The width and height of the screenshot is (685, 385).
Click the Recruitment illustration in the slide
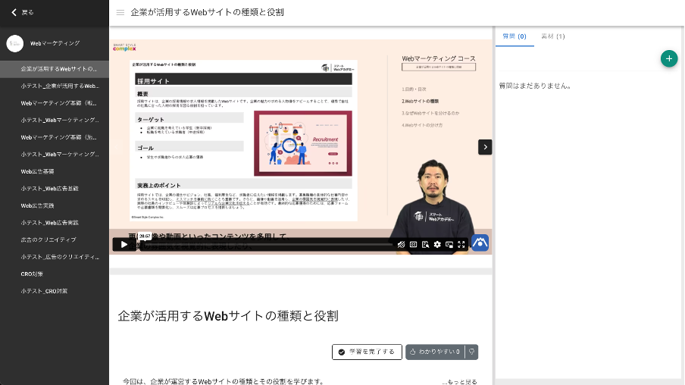click(303, 143)
